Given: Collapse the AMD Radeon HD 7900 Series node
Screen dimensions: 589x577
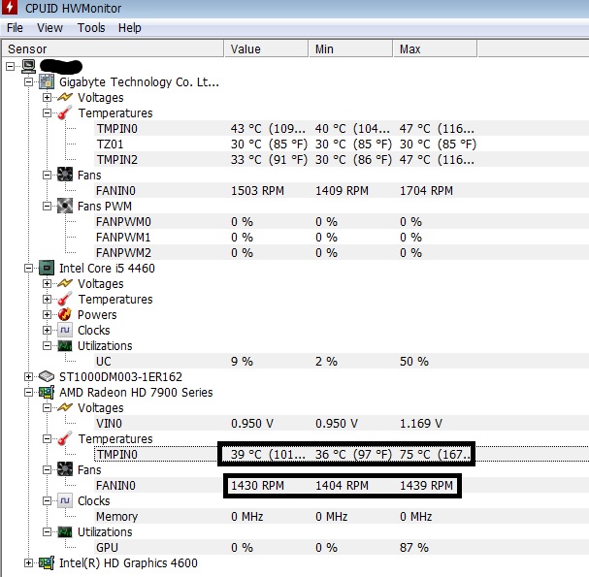Looking at the screenshot, I should click(x=28, y=393).
